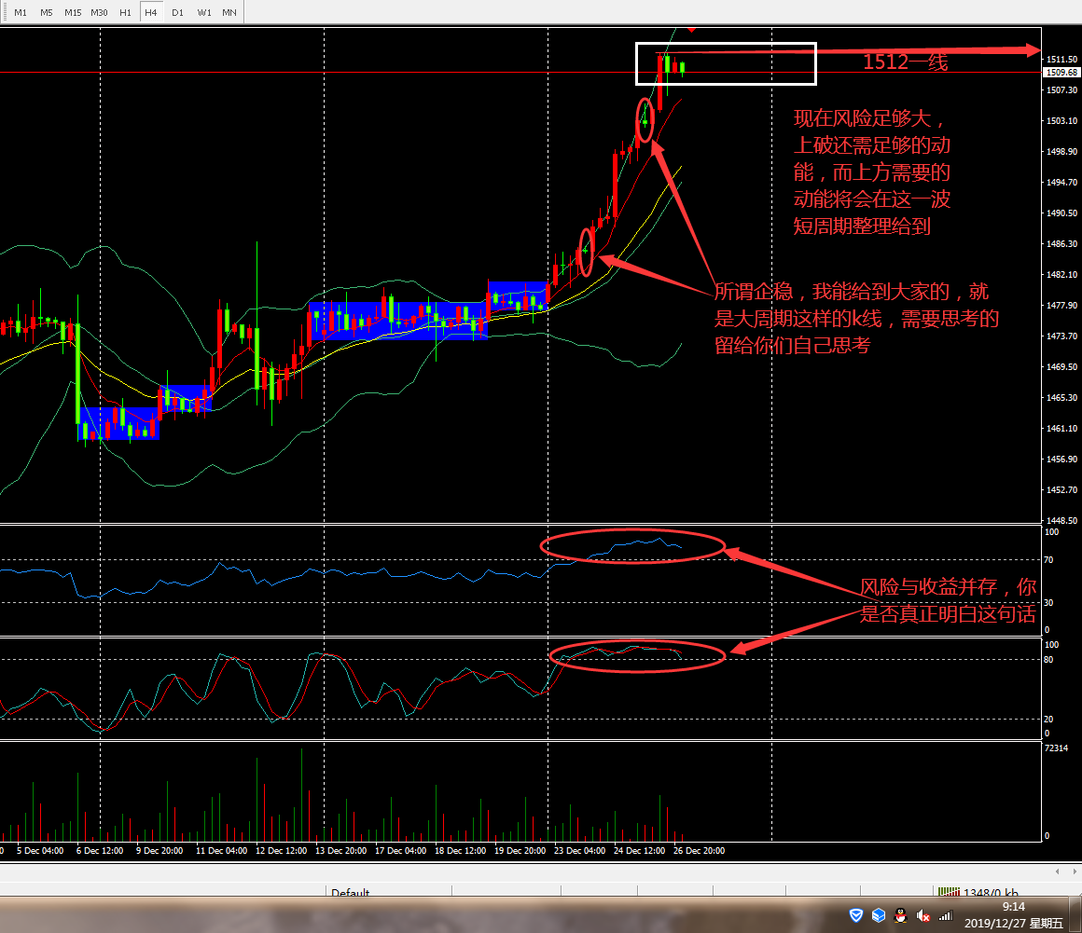
Task: Click the blue stacked-box tray icon
Action: click(878, 916)
